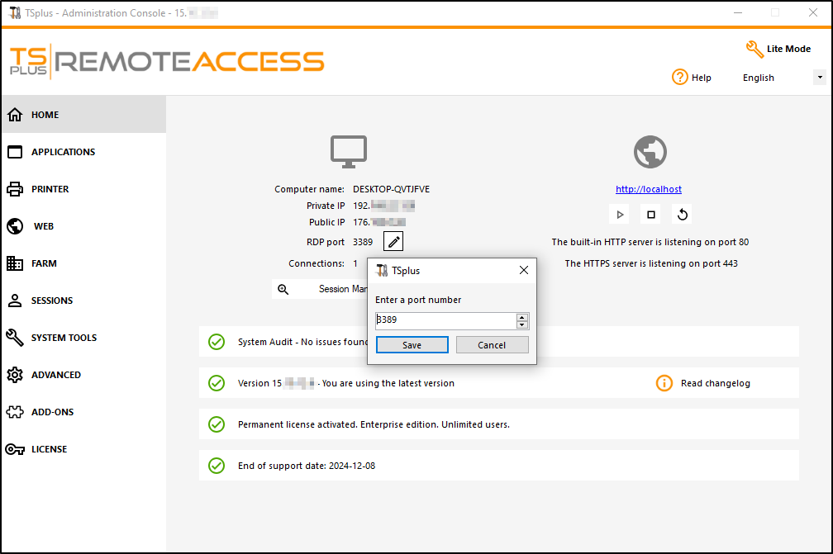Select the Printer section
Image resolution: width=833 pixels, height=554 pixels.
[x=51, y=189]
